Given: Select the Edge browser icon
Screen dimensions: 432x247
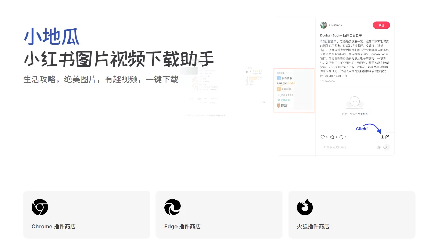Looking at the screenshot, I should click(172, 207).
